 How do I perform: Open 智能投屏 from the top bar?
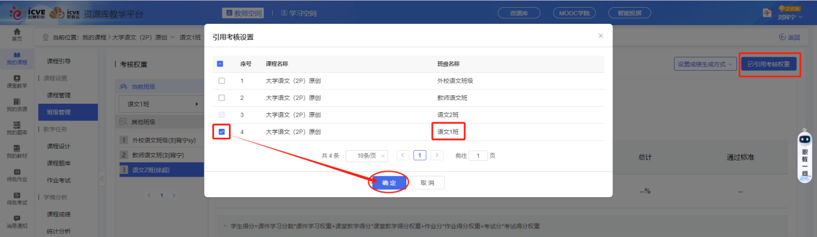(x=629, y=13)
